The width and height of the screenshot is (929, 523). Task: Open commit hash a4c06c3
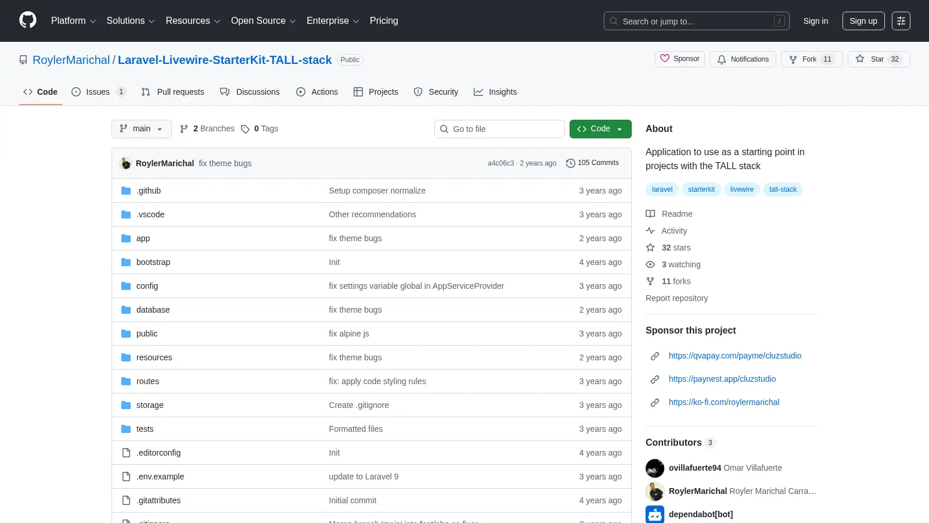[500, 163]
